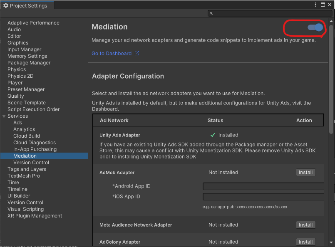
Task: Select UI Builder settings
Action: (x=19, y=196)
